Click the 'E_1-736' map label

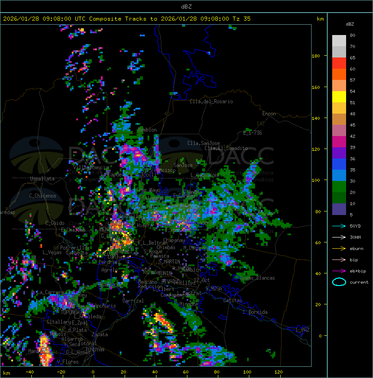pos(252,133)
